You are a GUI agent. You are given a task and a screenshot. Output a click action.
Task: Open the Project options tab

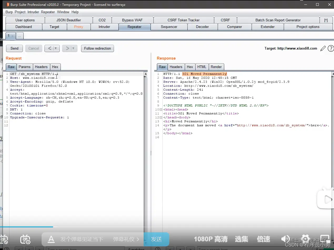308,27
